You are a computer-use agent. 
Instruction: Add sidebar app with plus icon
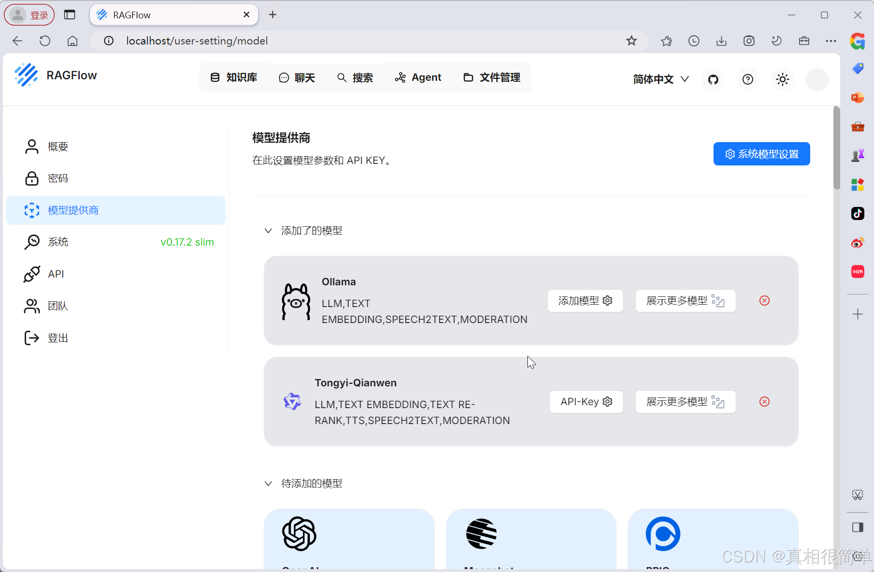[x=858, y=314]
